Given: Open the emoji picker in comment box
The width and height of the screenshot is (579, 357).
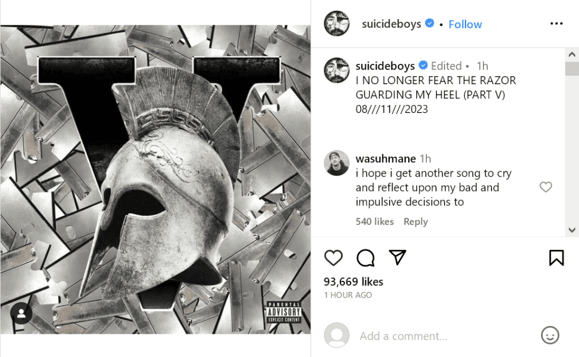Looking at the screenshot, I should click(x=550, y=336).
